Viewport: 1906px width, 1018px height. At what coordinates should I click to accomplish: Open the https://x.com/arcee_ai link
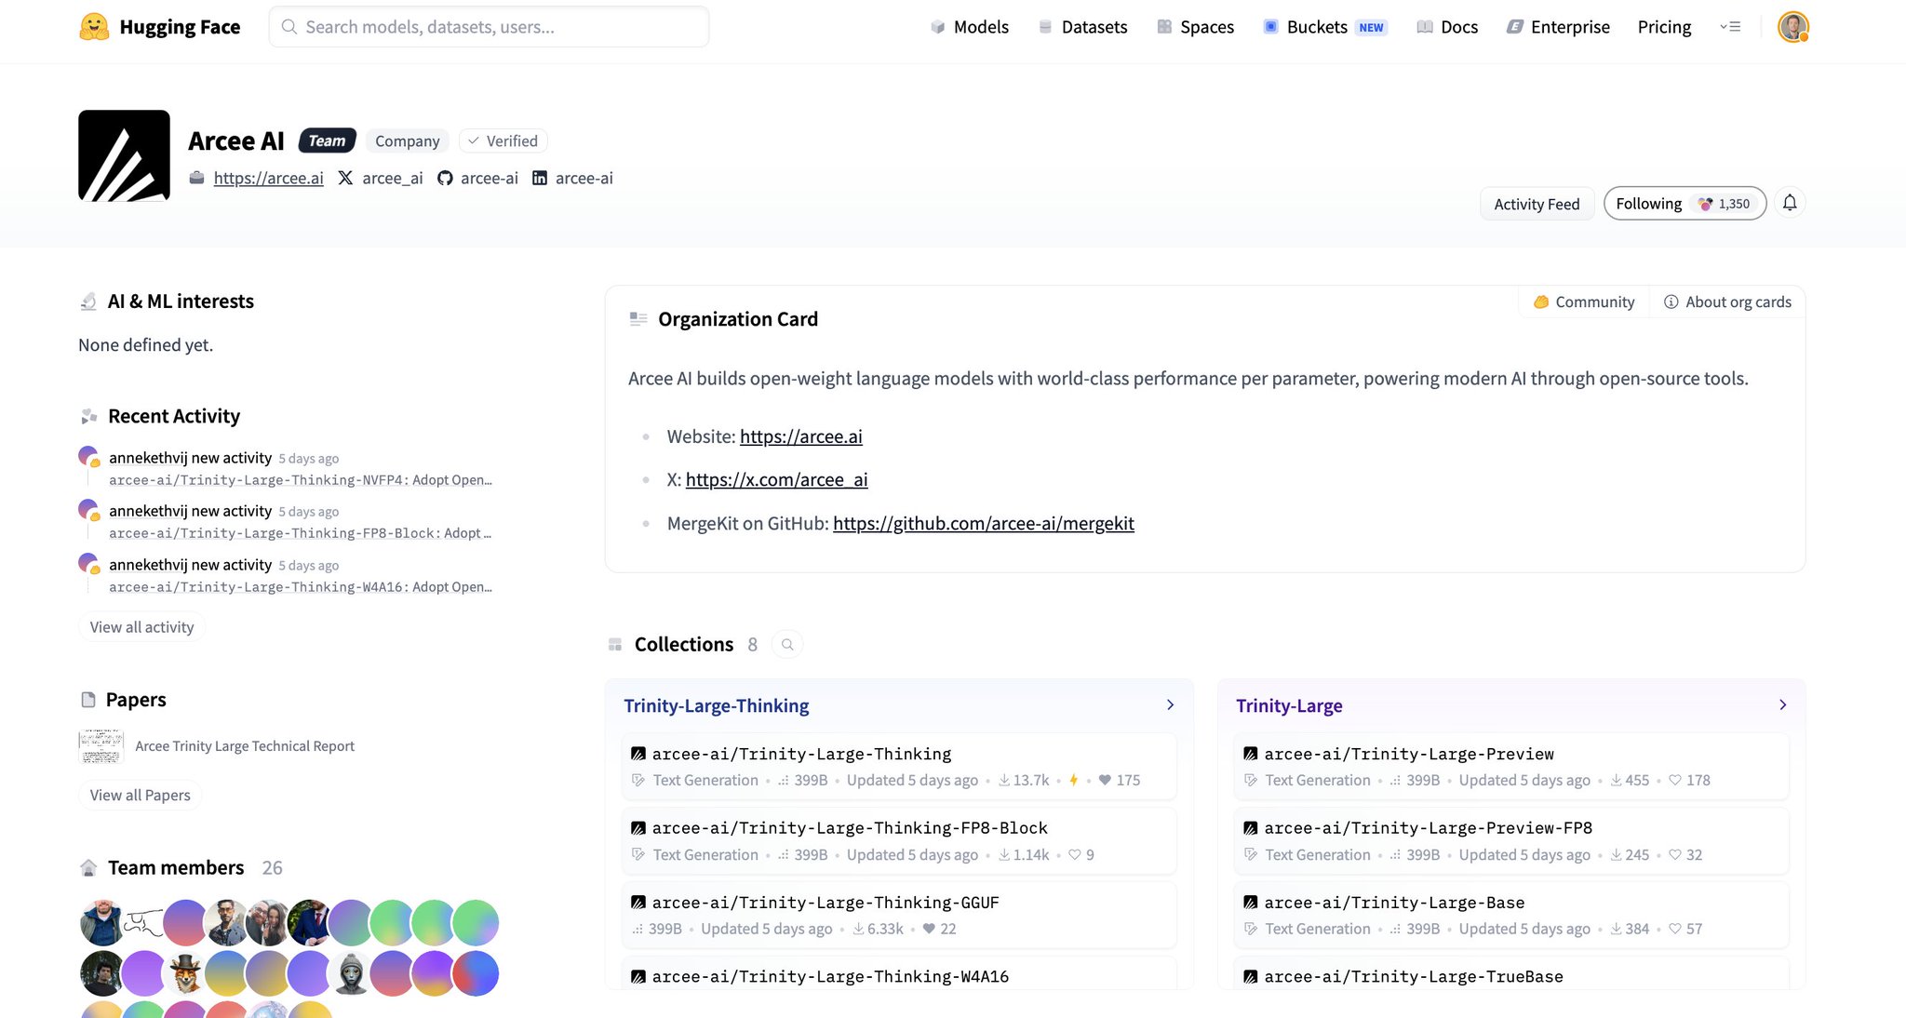pyautogui.click(x=776, y=479)
